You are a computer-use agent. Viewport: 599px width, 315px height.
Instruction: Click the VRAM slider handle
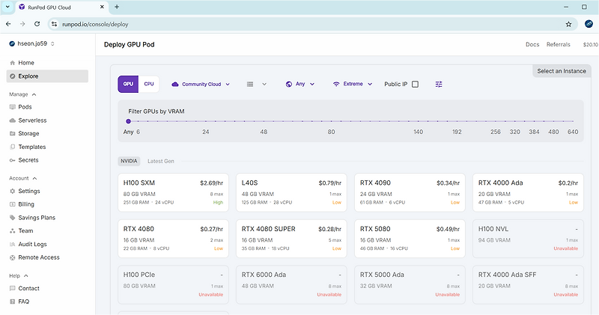pos(128,121)
